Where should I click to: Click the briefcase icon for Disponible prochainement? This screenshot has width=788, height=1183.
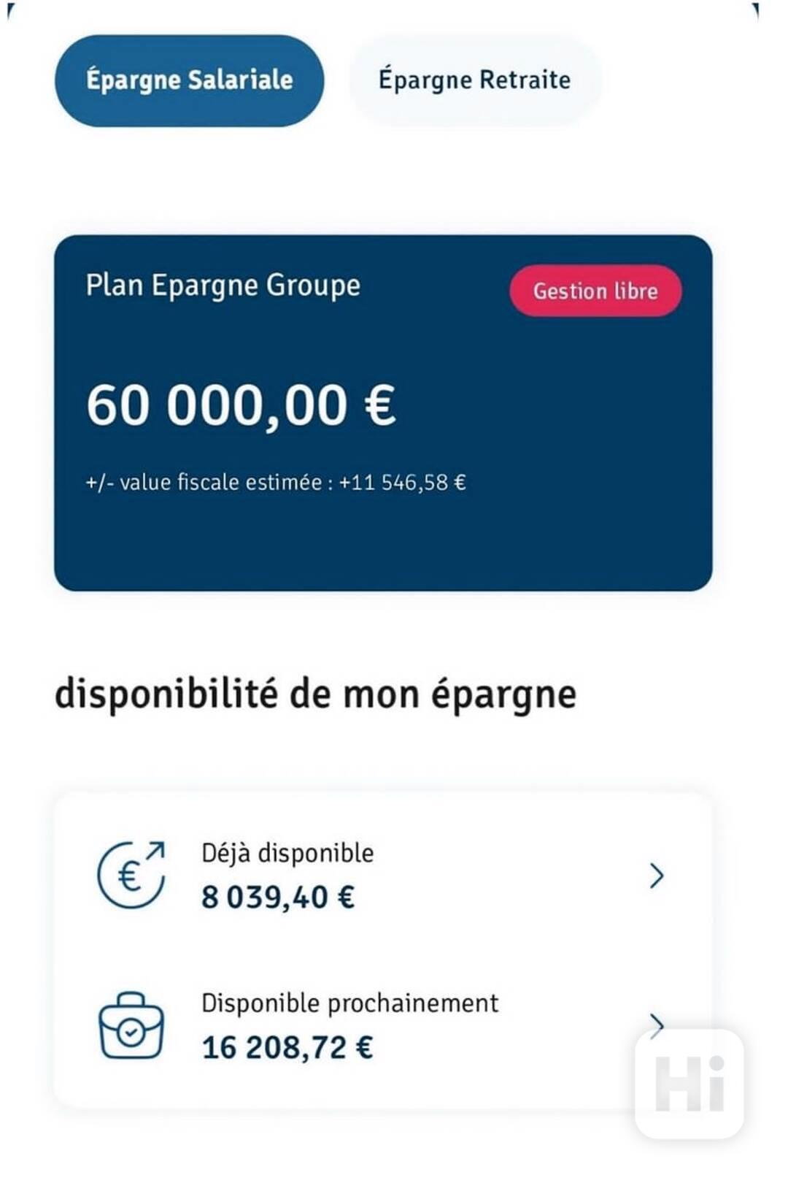click(x=131, y=1026)
